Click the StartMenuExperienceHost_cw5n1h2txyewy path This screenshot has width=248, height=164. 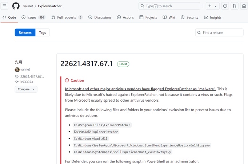click(142, 145)
